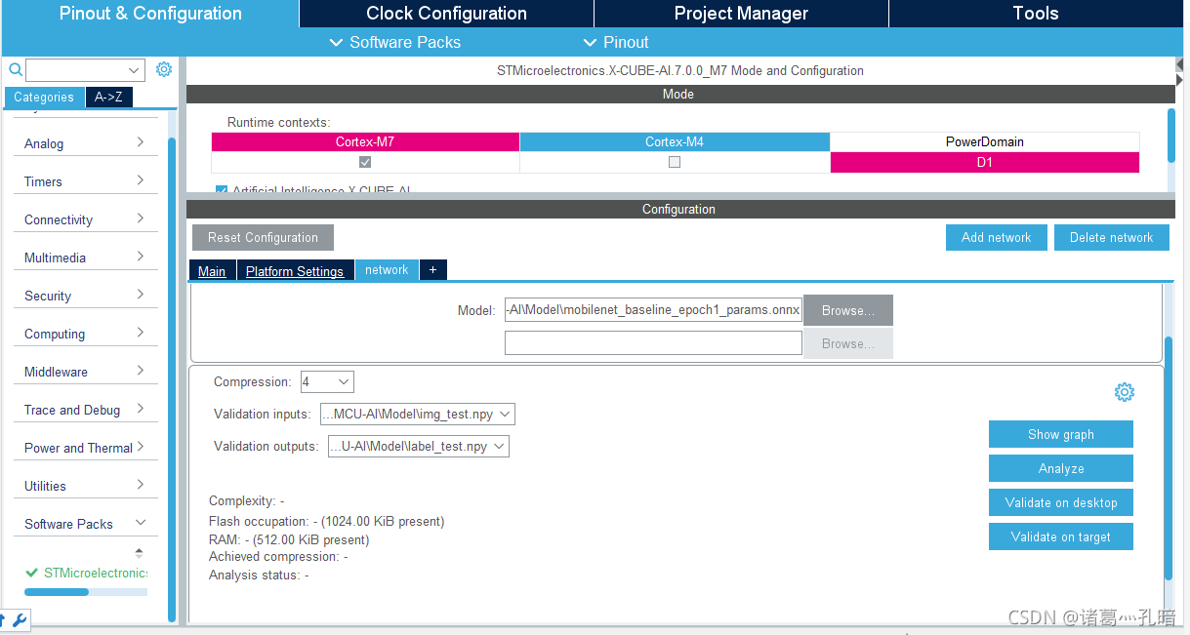Viewport: 1190px width, 635px height.
Task: Click Validate on desktop
Action: coord(1060,502)
